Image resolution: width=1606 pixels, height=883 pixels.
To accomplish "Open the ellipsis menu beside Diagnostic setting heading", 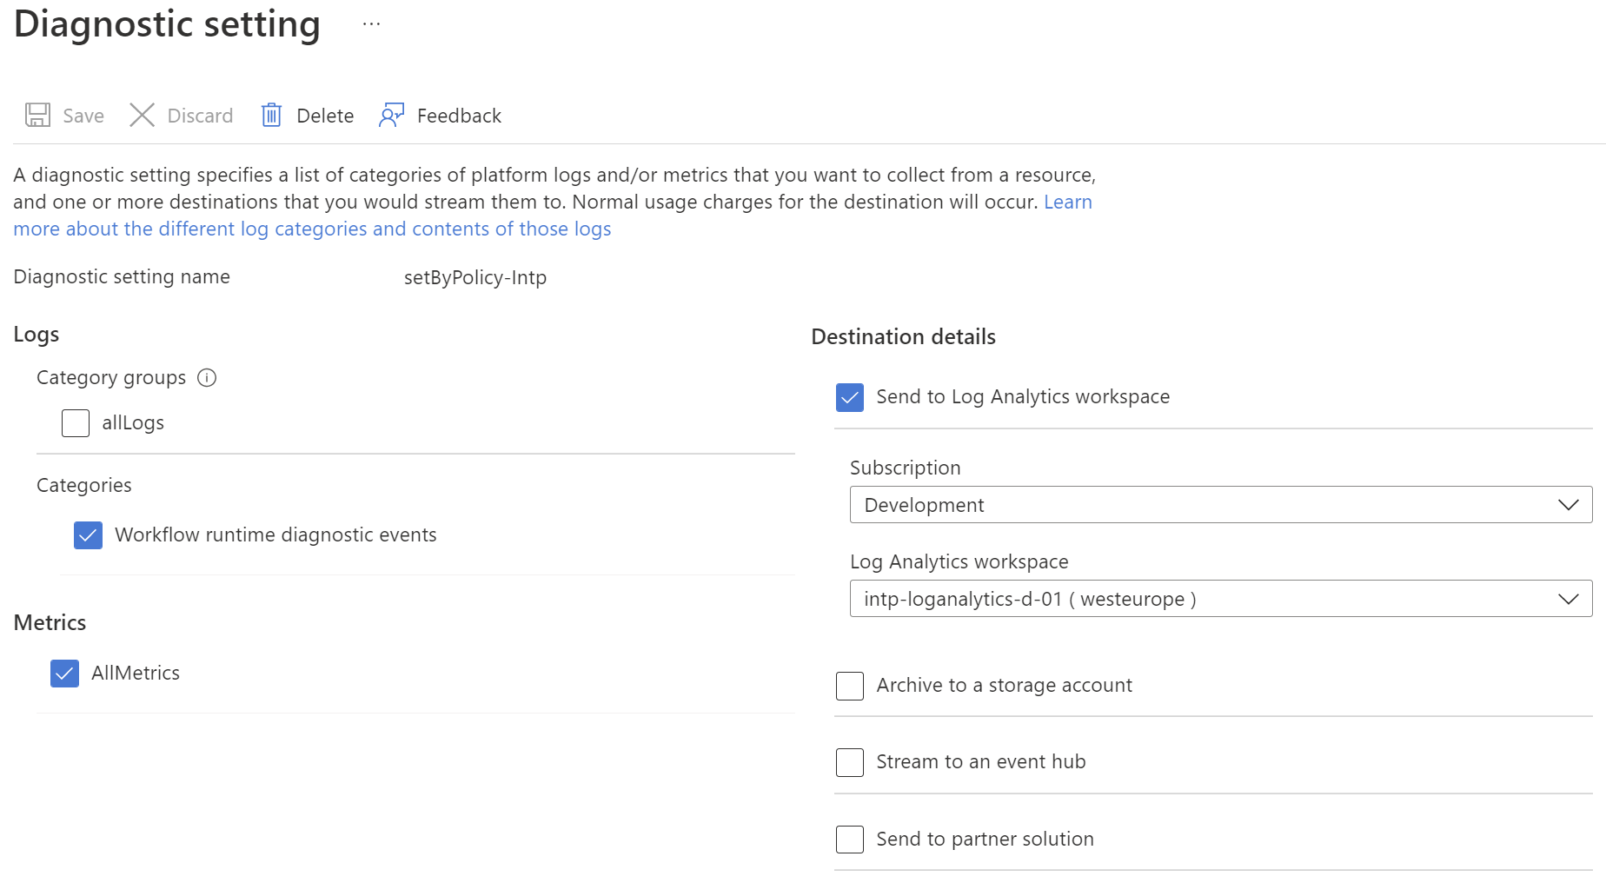I will (x=371, y=23).
